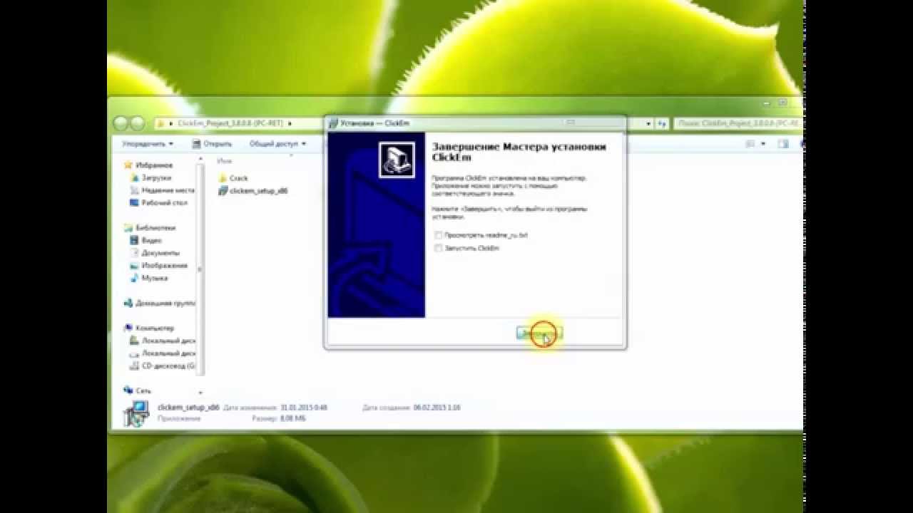Click the Name column header
The width and height of the screenshot is (913, 513).
(x=225, y=162)
